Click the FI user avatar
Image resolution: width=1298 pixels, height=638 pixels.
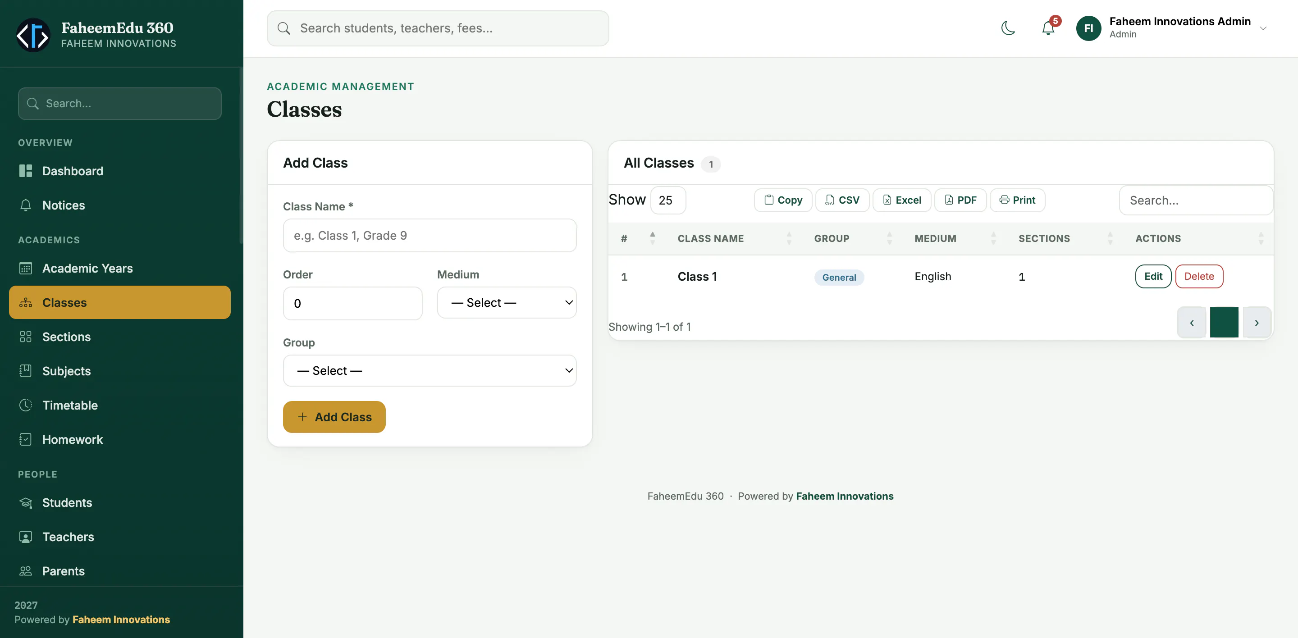click(1088, 28)
